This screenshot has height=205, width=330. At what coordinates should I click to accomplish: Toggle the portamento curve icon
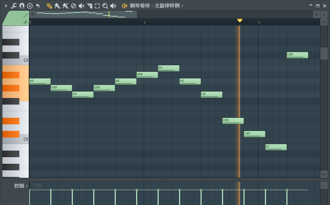pos(25,15)
